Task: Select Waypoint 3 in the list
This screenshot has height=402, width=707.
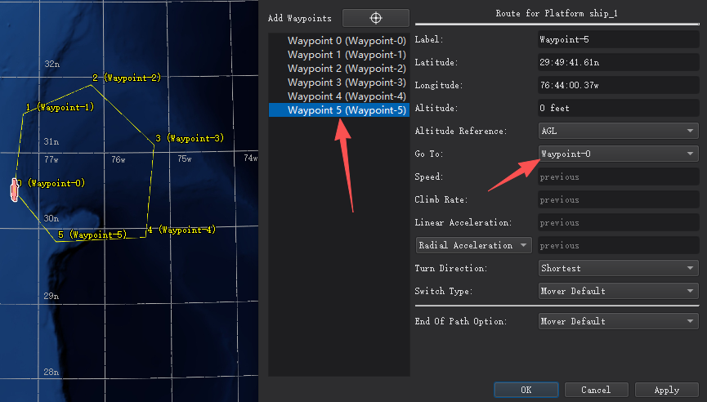Action: (x=339, y=83)
